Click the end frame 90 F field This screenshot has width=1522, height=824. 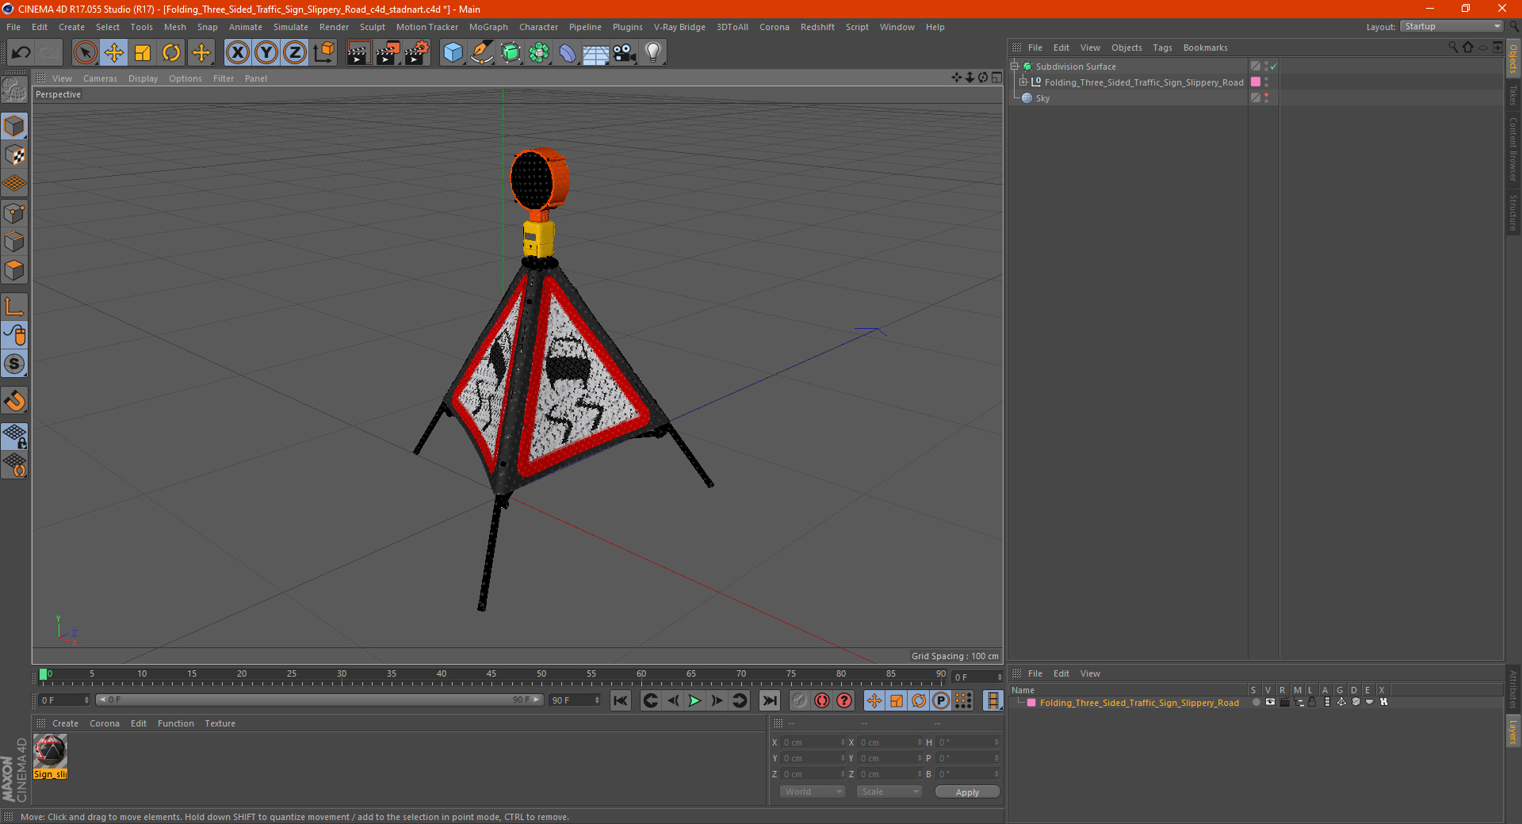(x=576, y=700)
